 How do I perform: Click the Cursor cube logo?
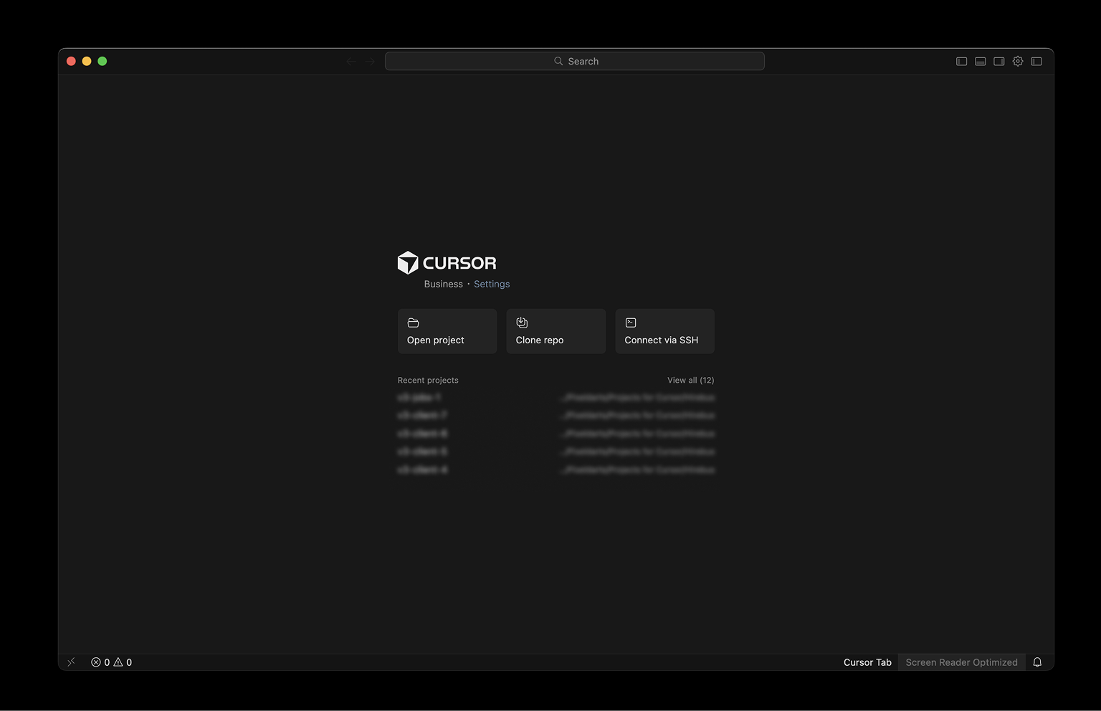click(408, 263)
